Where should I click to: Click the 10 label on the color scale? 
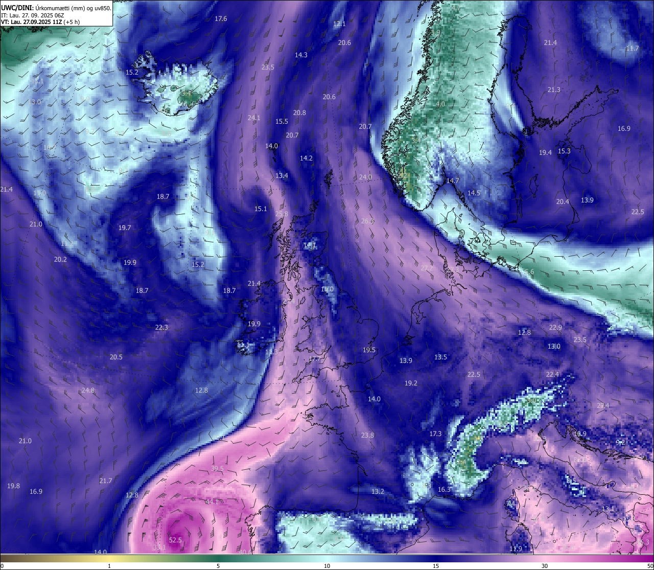coord(327,566)
